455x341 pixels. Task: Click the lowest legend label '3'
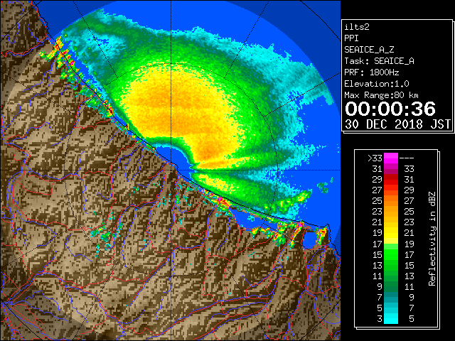pos(379,319)
